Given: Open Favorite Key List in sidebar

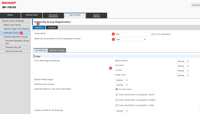Looking at the screenshot, I should click(x=13, y=47).
